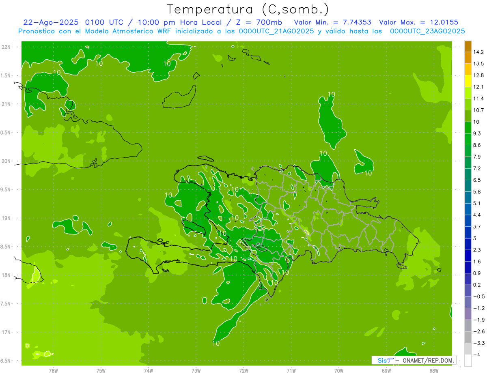Click the colorbar label "-1.9"
The width and height of the screenshot is (487, 376).
(x=478, y=320)
